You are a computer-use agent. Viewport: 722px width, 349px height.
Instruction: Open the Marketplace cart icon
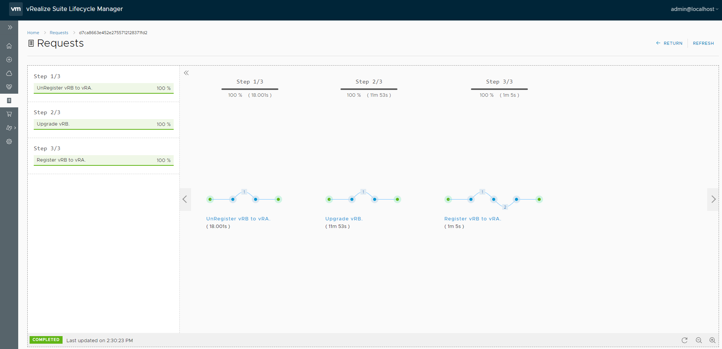pyautogui.click(x=9, y=114)
